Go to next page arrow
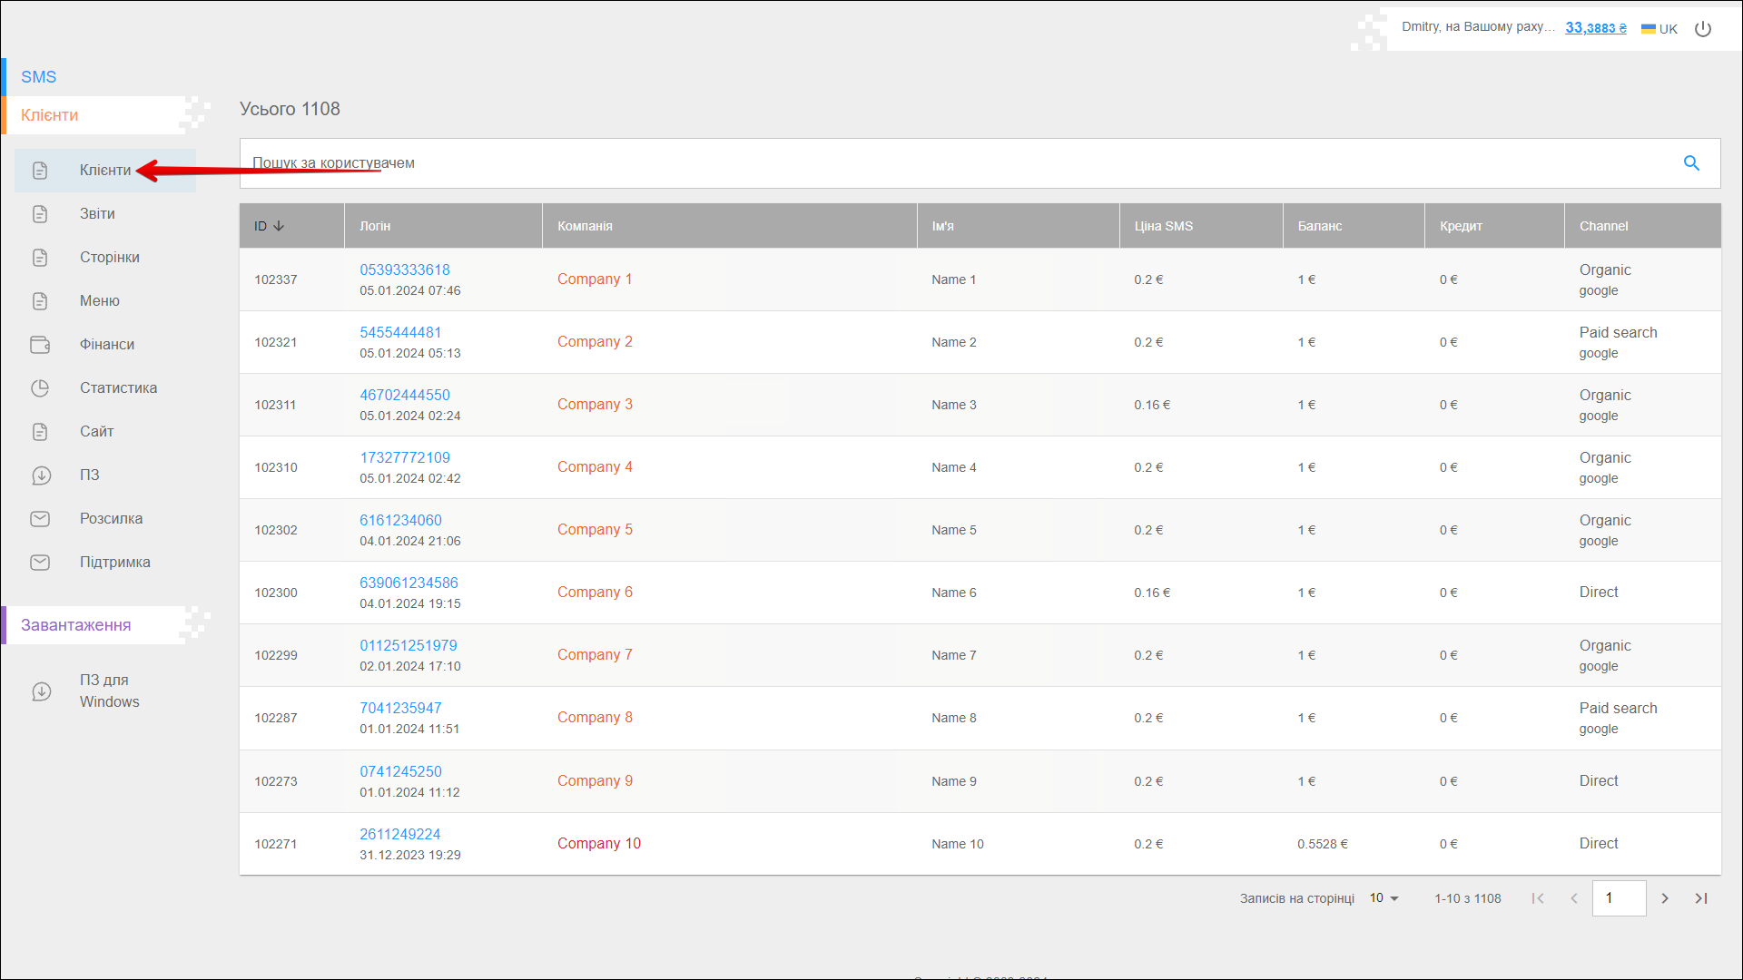 1665,898
